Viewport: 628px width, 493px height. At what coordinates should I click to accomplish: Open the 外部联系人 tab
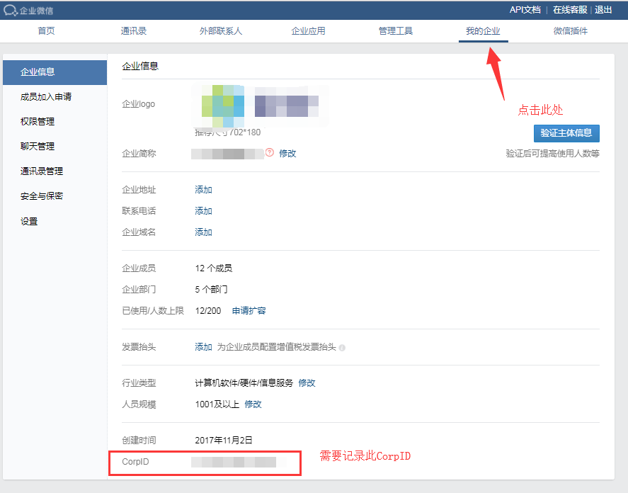(x=221, y=31)
